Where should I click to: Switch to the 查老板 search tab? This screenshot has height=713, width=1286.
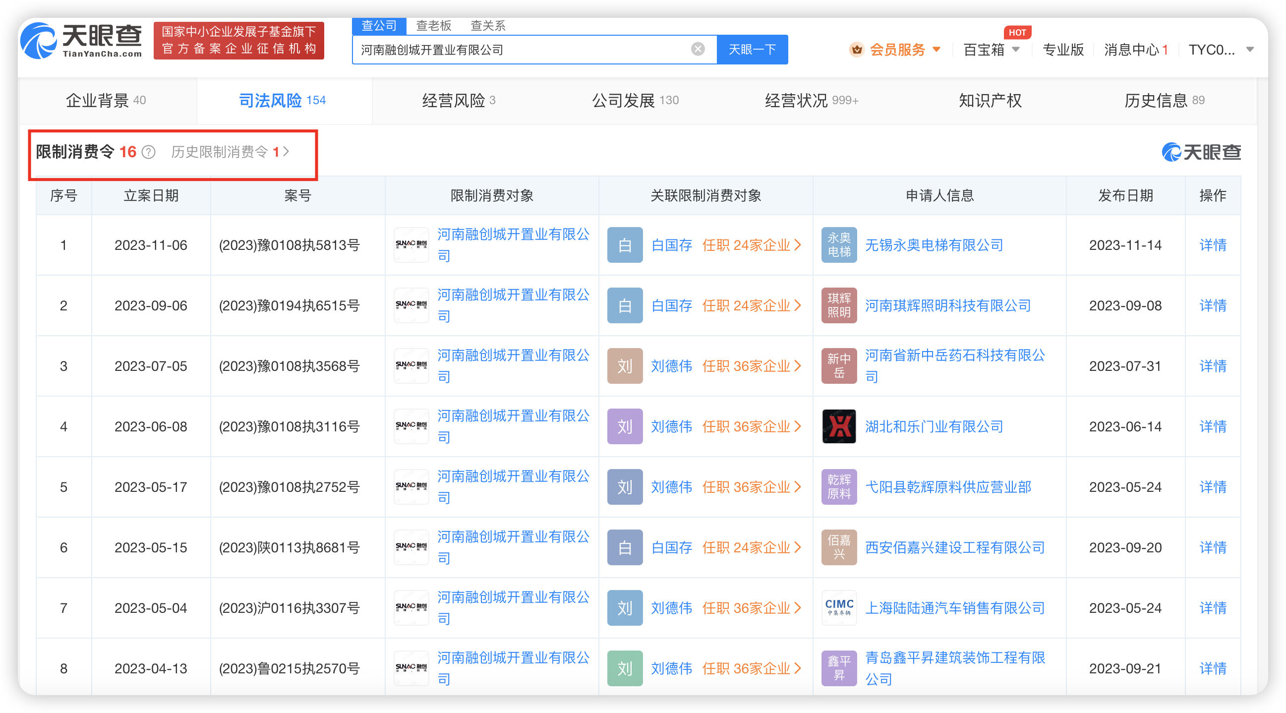[x=433, y=25]
